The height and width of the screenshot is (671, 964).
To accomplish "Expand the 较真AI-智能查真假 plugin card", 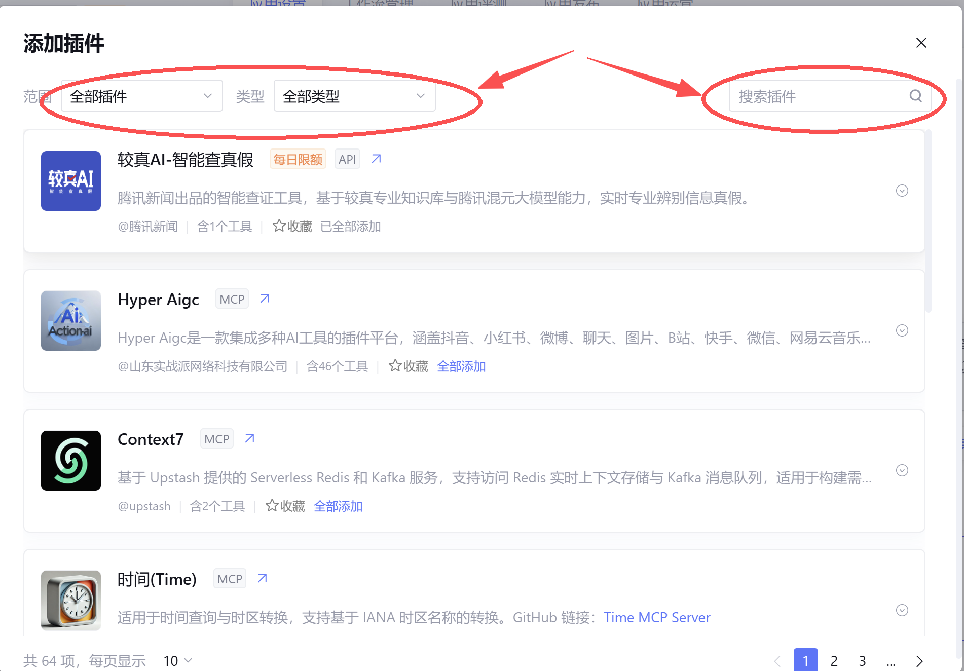I will [902, 191].
